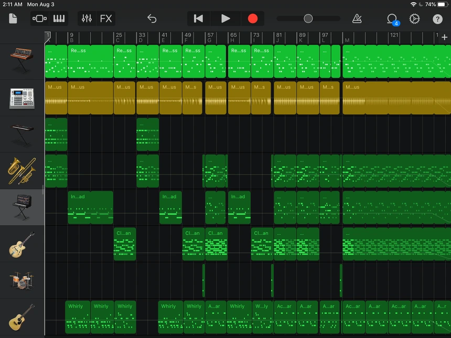
Task: Select the drum kit track header
Action: [x=22, y=280]
